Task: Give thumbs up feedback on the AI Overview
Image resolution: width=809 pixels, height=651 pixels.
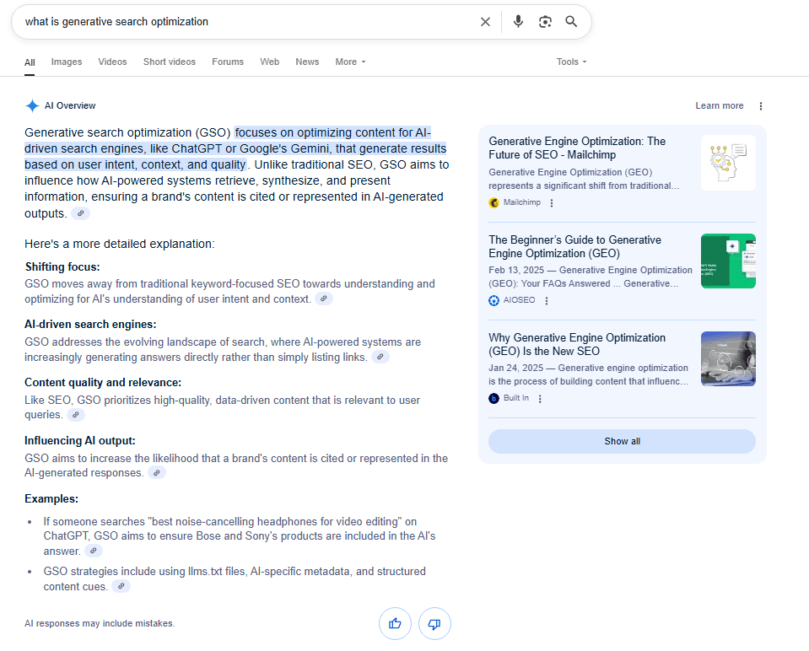Action: (x=395, y=624)
